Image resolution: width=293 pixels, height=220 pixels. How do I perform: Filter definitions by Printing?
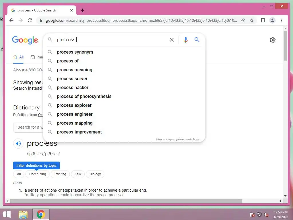(x=60, y=174)
